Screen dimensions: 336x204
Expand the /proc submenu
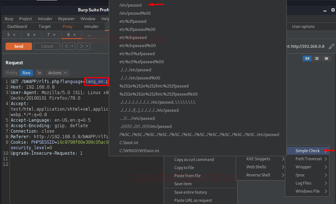pyautogui.click(x=307, y=175)
